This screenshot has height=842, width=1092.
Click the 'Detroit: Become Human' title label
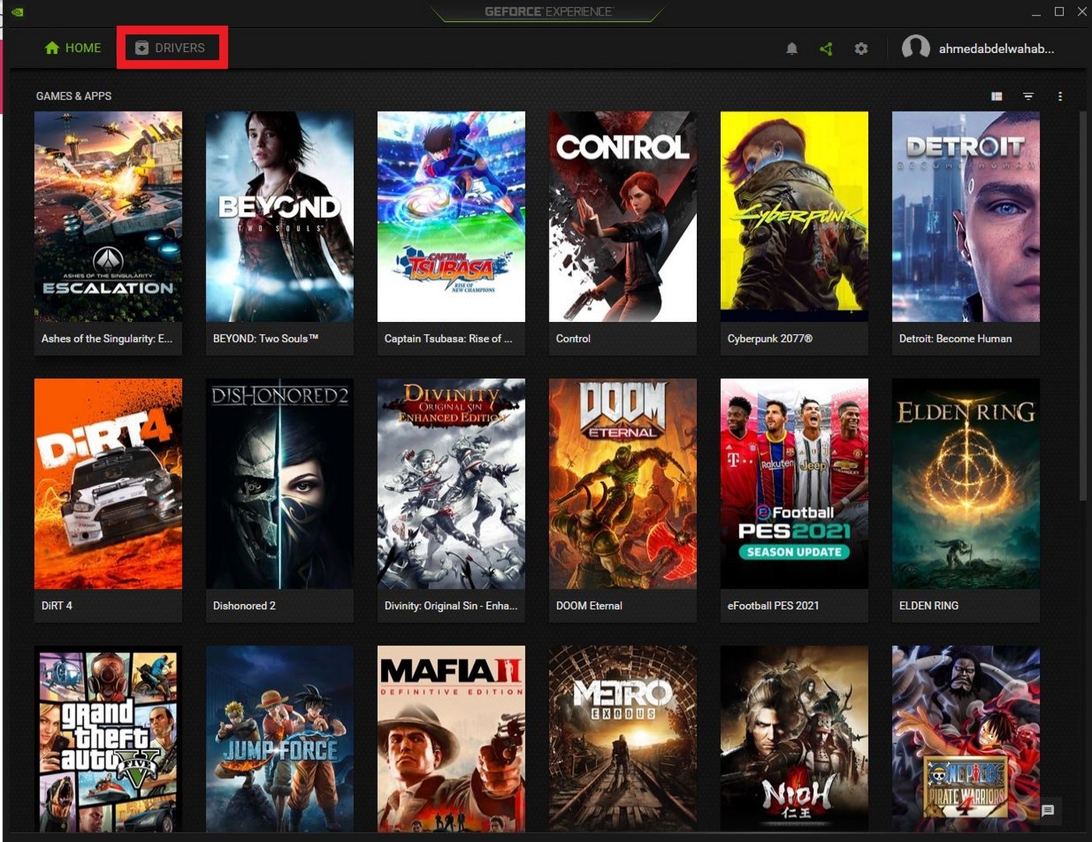(955, 338)
